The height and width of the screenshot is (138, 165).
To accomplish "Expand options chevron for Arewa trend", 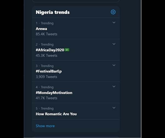I will [114, 22].
